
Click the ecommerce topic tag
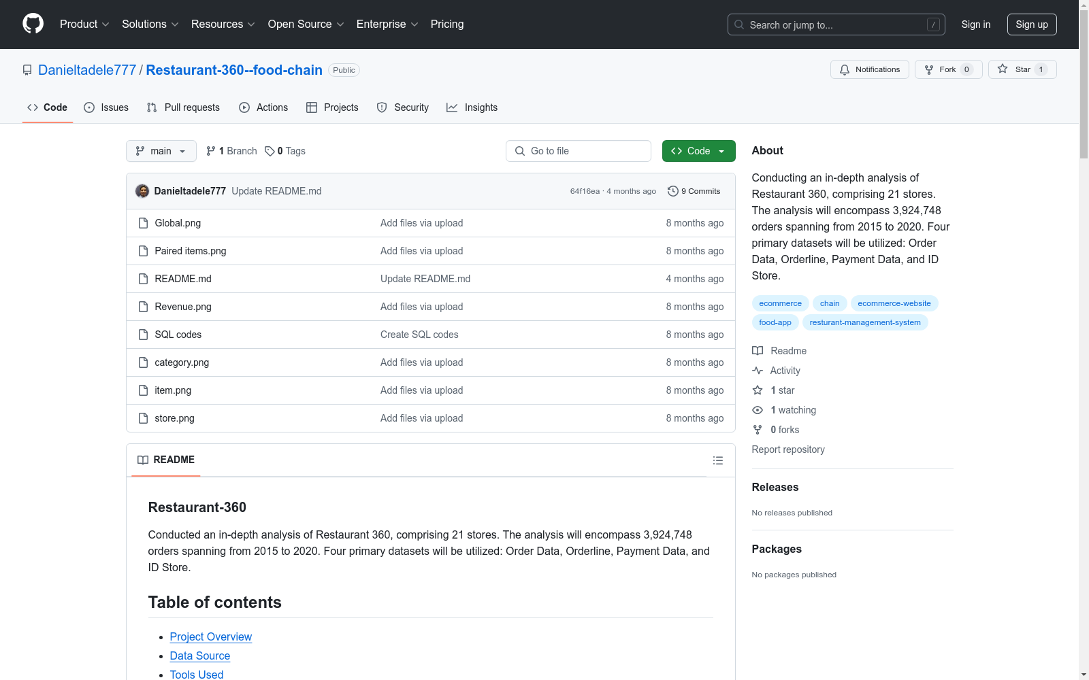point(780,303)
